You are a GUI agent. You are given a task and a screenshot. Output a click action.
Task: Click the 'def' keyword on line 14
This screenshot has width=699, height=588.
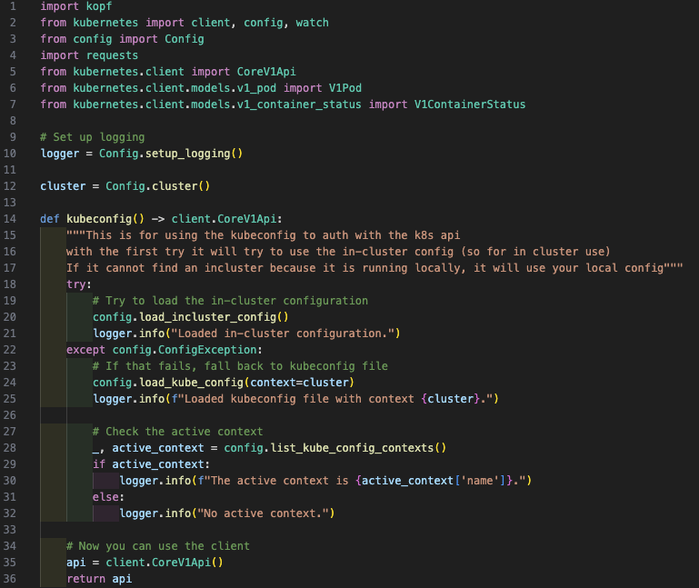pyautogui.click(x=49, y=219)
